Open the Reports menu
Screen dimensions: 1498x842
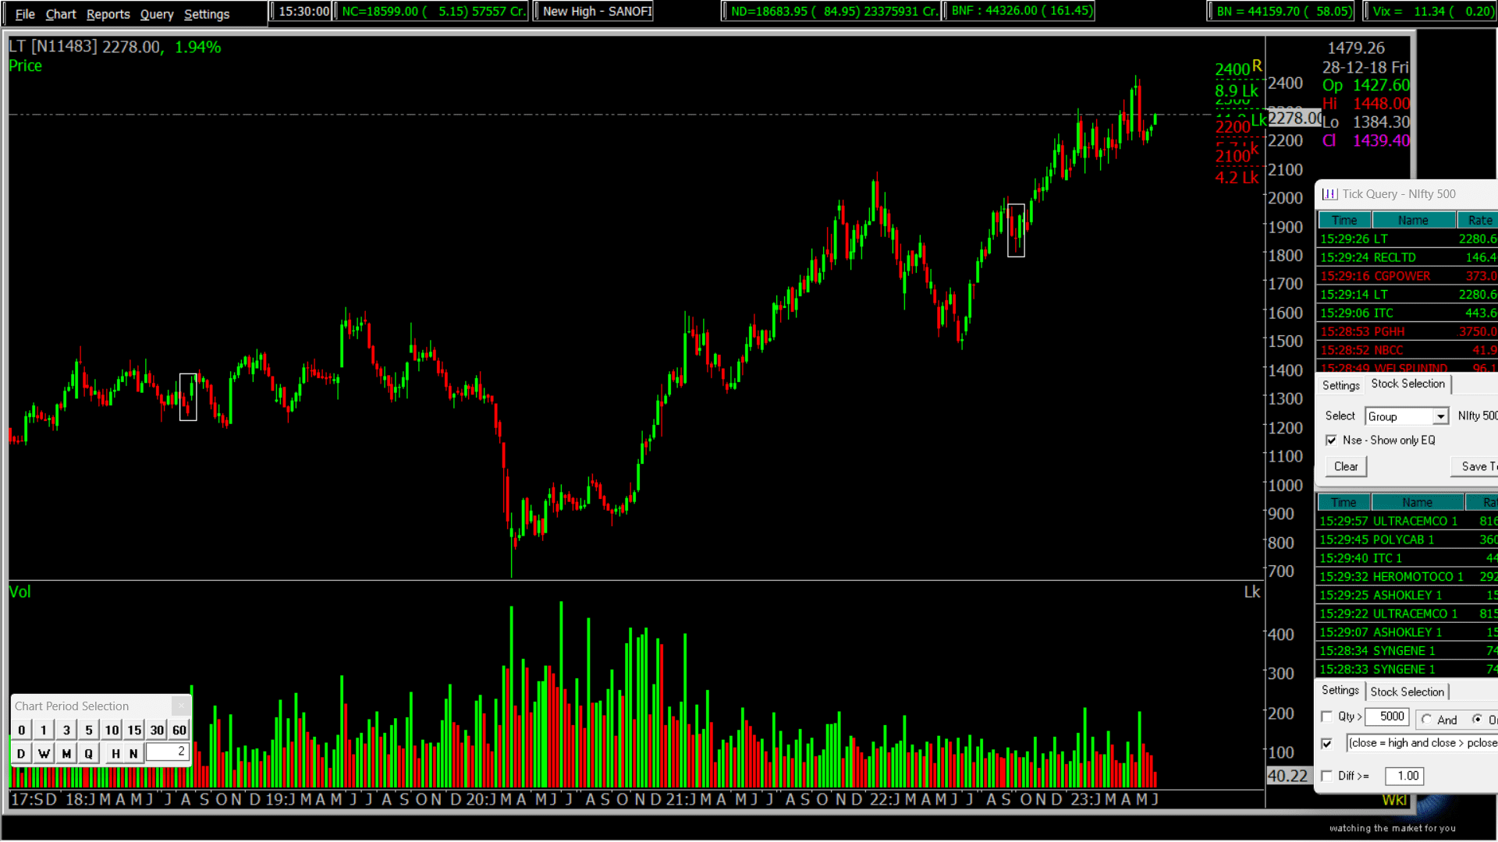pyautogui.click(x=108, y=13)
